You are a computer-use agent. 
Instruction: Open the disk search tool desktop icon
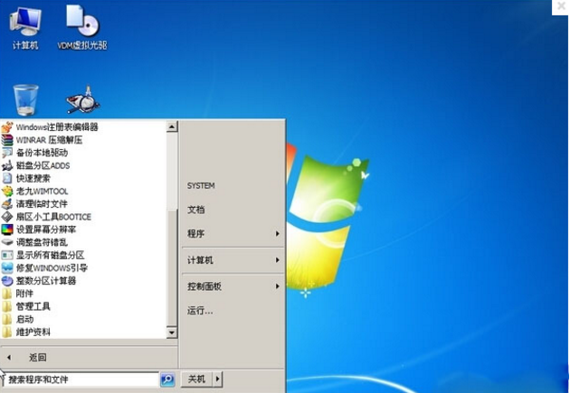(83, 99)
